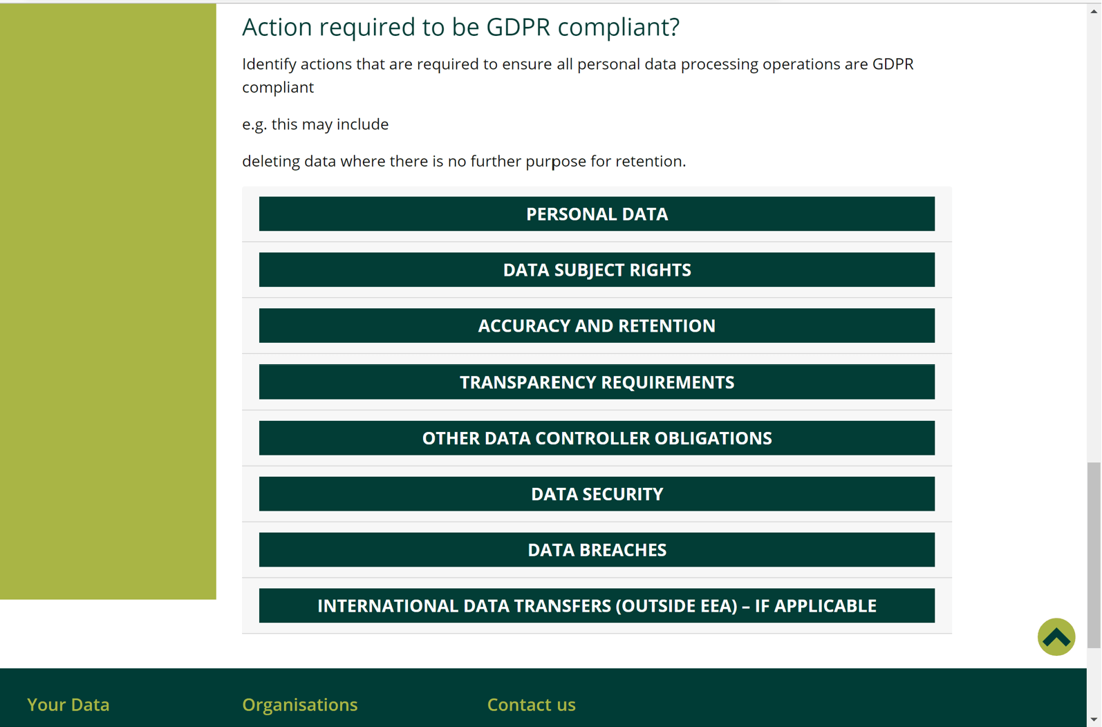Select the Organisations footer heading
1102x727 pixels.
click(x=299, y=704)
